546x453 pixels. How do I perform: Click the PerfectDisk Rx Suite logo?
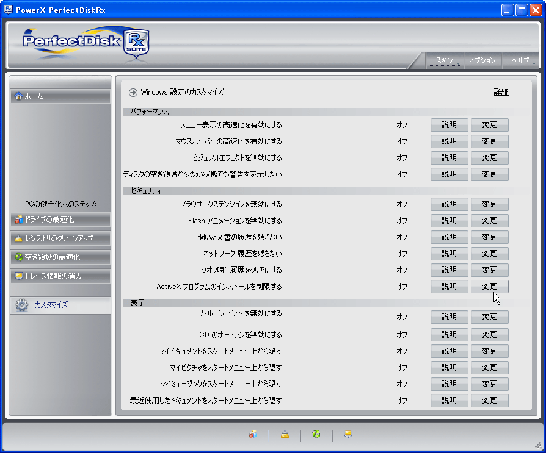86,43
